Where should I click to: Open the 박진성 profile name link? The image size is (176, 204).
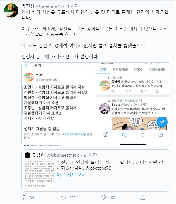[x=28, y=6]
